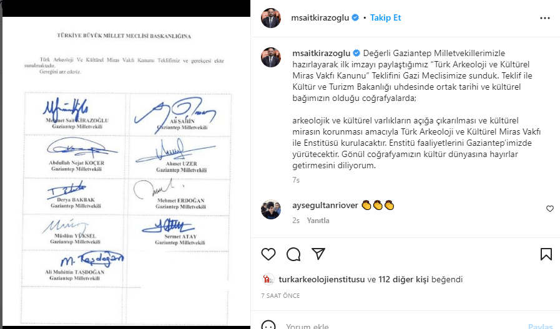Open msaitkirazoglu profile picture in header
560x329 pixels.
(x=271, y=18)
